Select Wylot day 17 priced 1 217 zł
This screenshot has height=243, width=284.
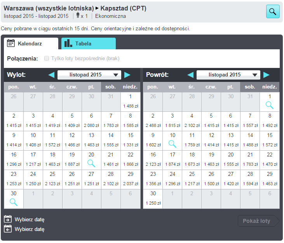point(33,160)
